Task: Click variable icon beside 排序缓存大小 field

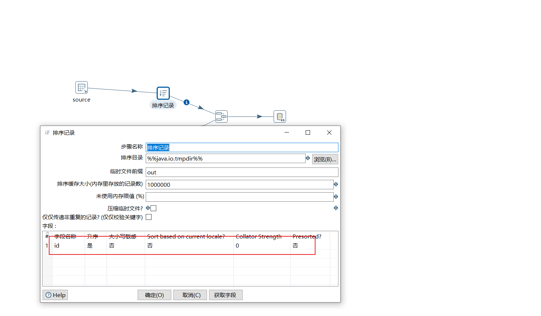Action: 336,184
